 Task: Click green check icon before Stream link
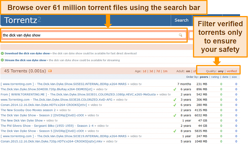coord(2,60)
